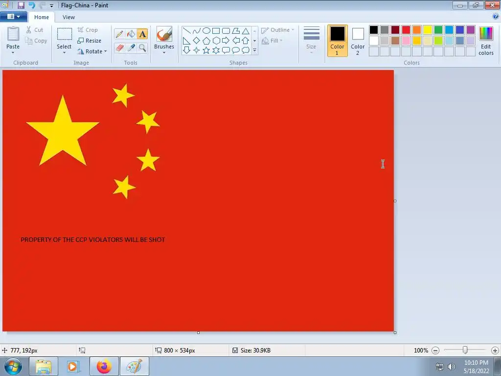Click the zoom slider handle
The image size is (501, 376).
[465, 350]
